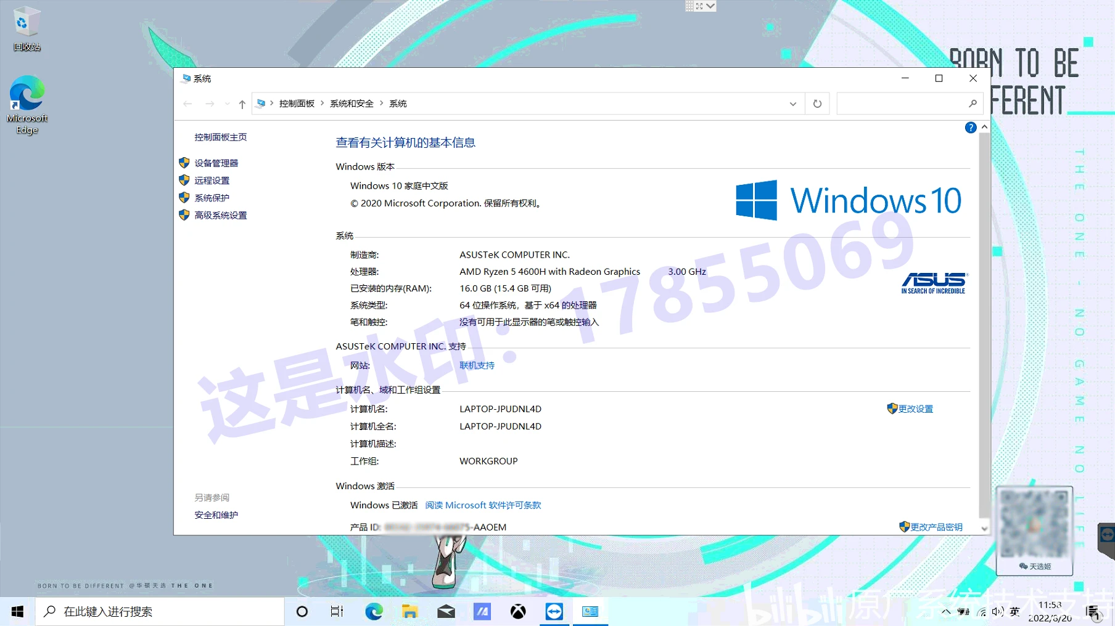
Task: Click the 系统 breadcrumb in address bar
Action: pyautogui.click(x=398, y=104)
